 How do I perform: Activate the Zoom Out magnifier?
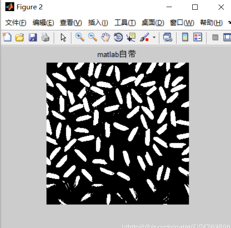click(x=93, y=37)
